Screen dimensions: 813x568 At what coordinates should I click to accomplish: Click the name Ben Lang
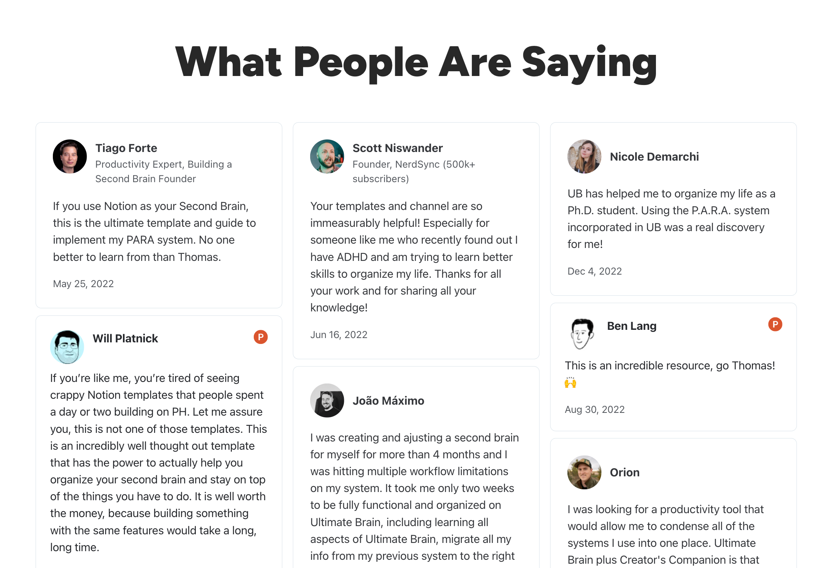tap(632, 326)
